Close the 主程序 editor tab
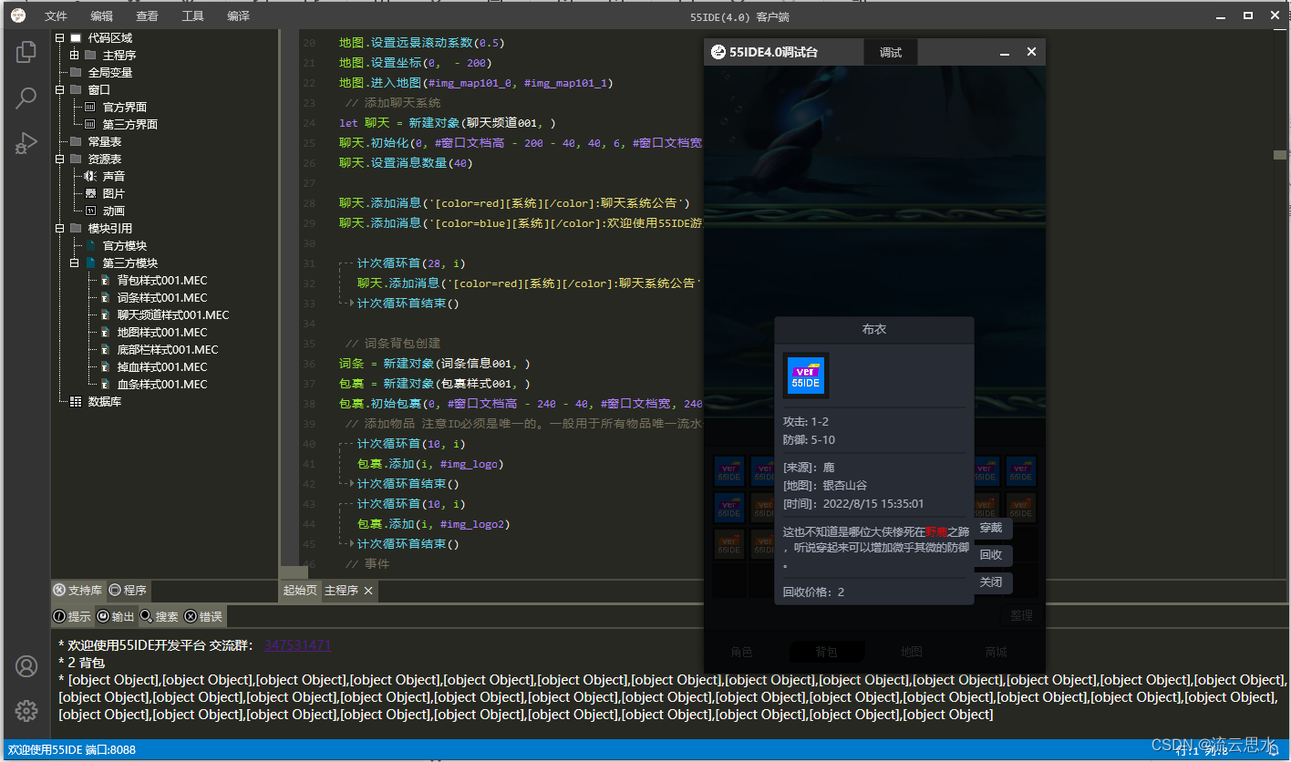This screenshot has width=1291, height=762. click(368, 591)
